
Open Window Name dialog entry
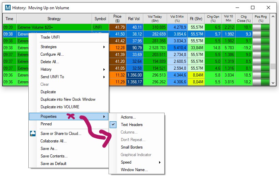tap(134, 170)
